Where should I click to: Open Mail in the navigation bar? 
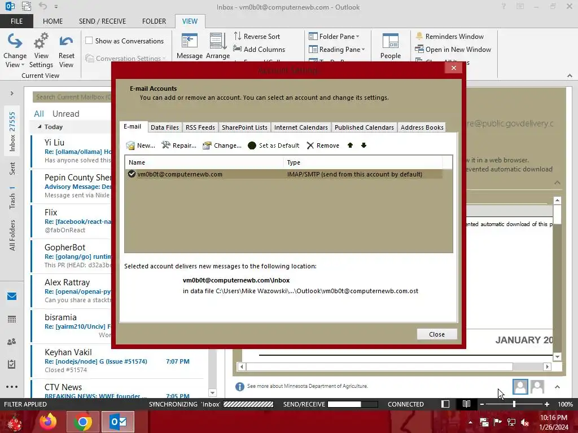12,297
